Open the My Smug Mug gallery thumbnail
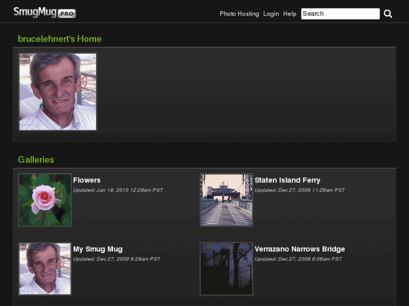Image resolution: width=409 pixels, height=306 pixels. [x=45, y=268]
